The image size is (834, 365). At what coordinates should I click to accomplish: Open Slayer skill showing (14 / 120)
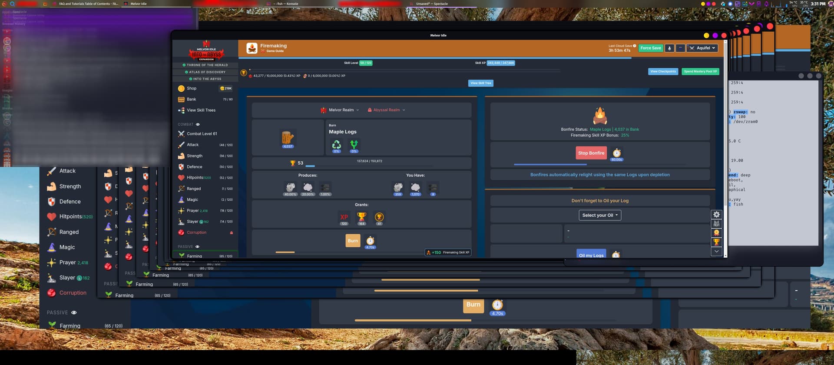tap(205, 222)
